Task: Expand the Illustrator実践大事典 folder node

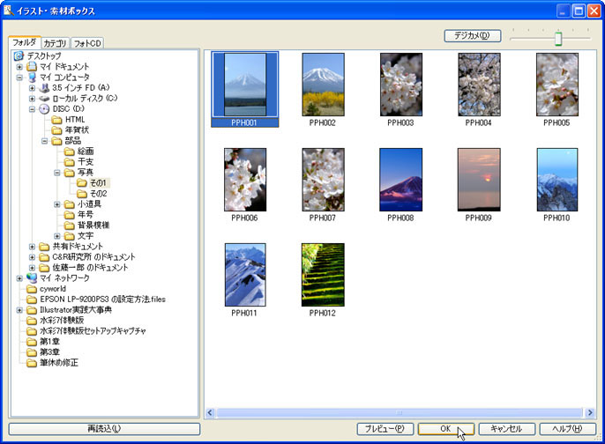Action: point(19,310)
